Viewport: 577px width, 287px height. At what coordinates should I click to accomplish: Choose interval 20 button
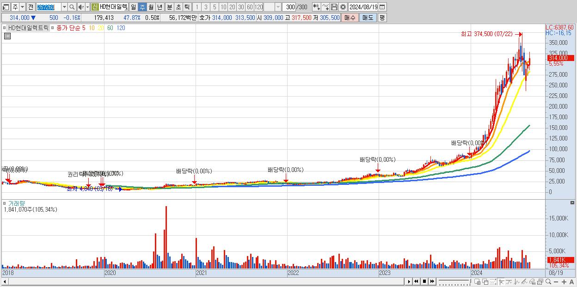tap(232, 7)
